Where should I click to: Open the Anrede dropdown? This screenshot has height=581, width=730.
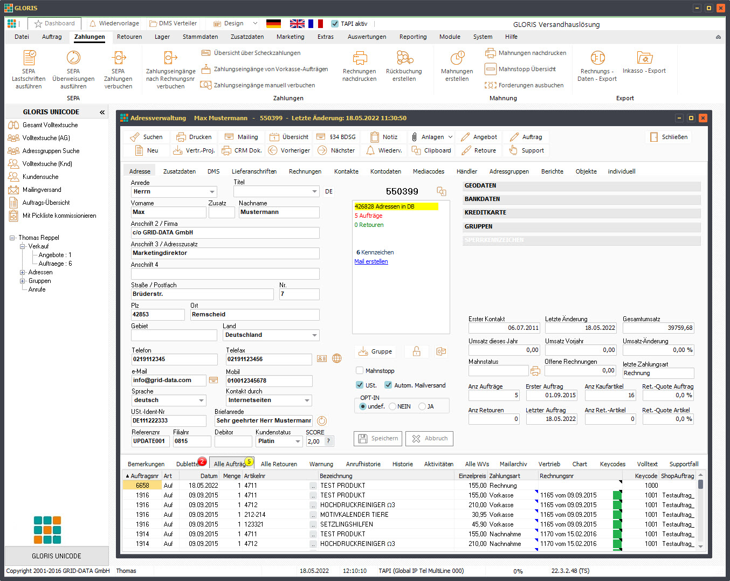click(212, 192)
